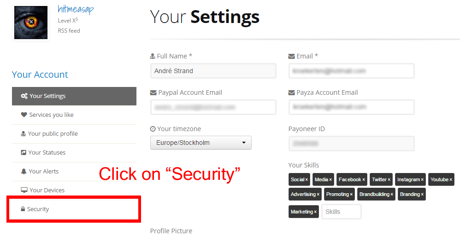
Task: Open the timezone dropdown showing Europe/Stockholm
Action: (201, 143)
